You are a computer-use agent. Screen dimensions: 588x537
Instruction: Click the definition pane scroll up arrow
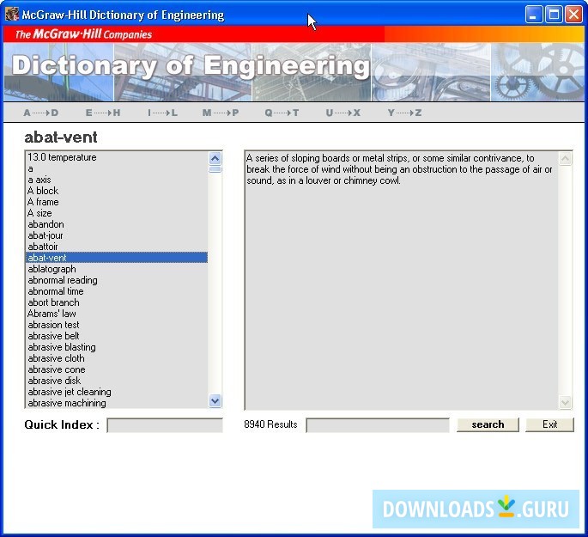[x=565, y=158]
